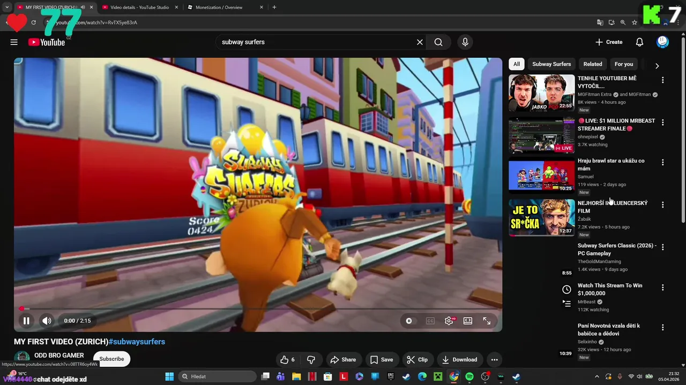Select the Related filter chip
The width and height of the screenshot is (686, 385).
(x=593, y=64)
